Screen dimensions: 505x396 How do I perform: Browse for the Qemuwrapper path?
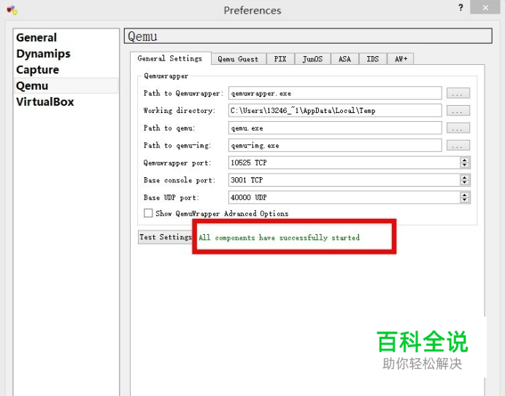click(458, 93)
